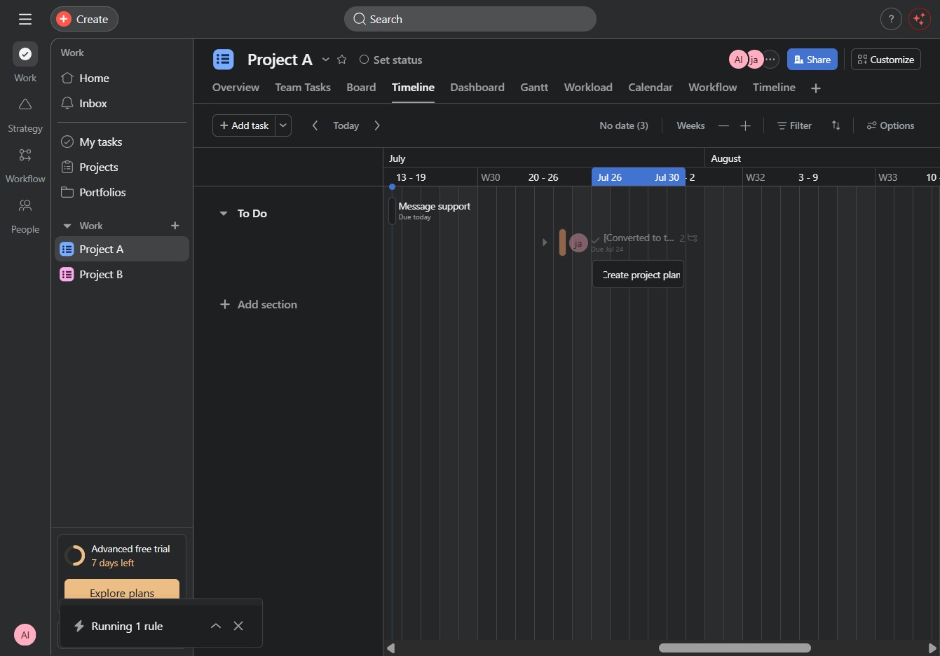Open the Customize panel
The width and height of the screenshot is (940, 656).
click(x=886, y=60)
